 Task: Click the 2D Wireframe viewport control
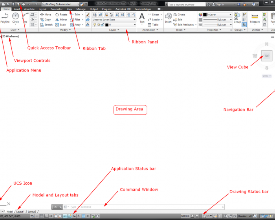10,36
